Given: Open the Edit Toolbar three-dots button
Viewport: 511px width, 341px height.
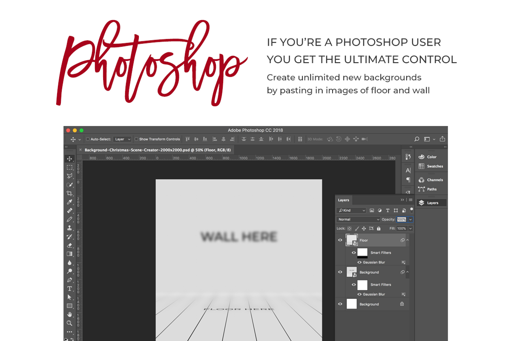Looking at the screenshot, I should click(x=69, y=332).
